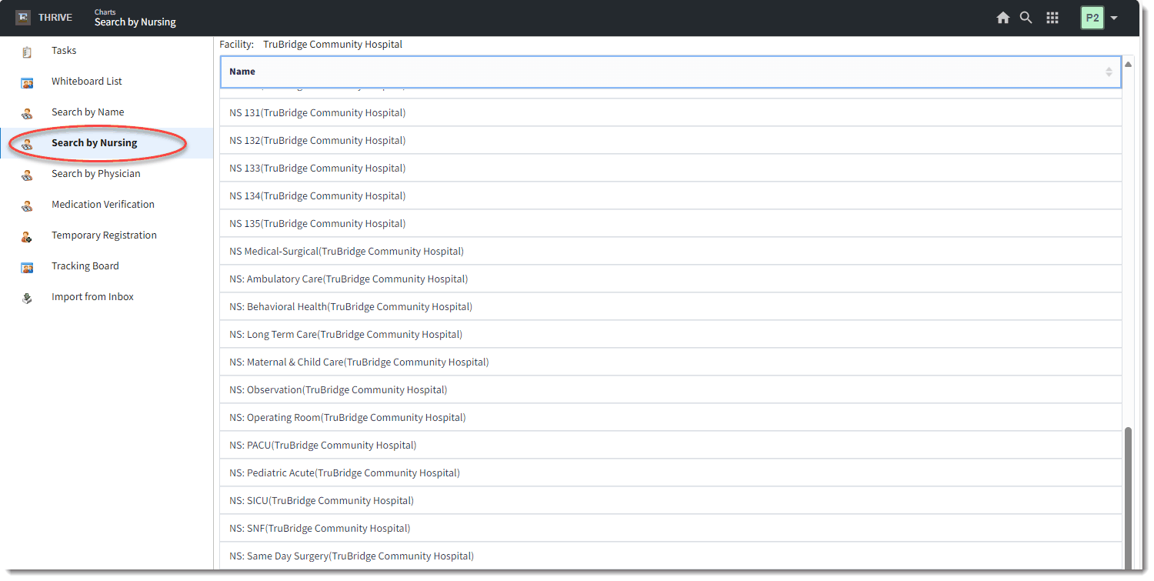Open the application grid launcher icon

[x=1052, y=18]
